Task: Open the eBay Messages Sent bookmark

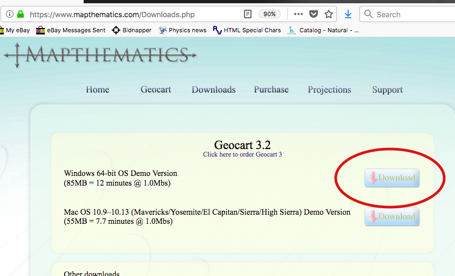Action: click(x=70, y=30)
